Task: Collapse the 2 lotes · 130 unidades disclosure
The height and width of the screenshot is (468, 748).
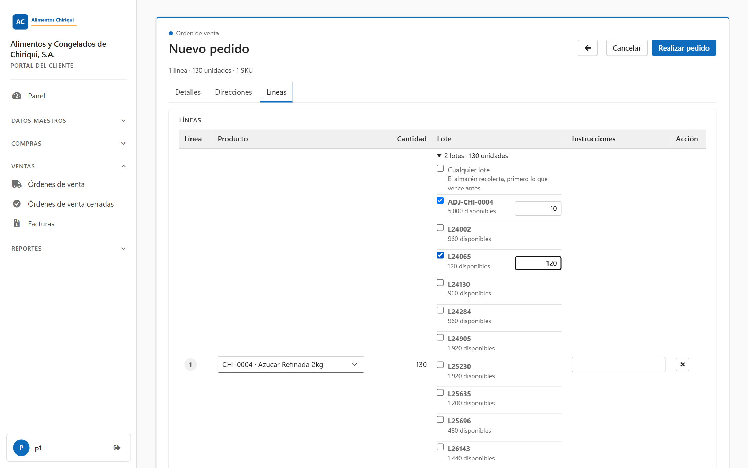Action: 472,156
